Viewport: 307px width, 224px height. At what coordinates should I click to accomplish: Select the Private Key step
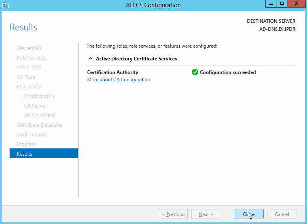tap(29, 87)
